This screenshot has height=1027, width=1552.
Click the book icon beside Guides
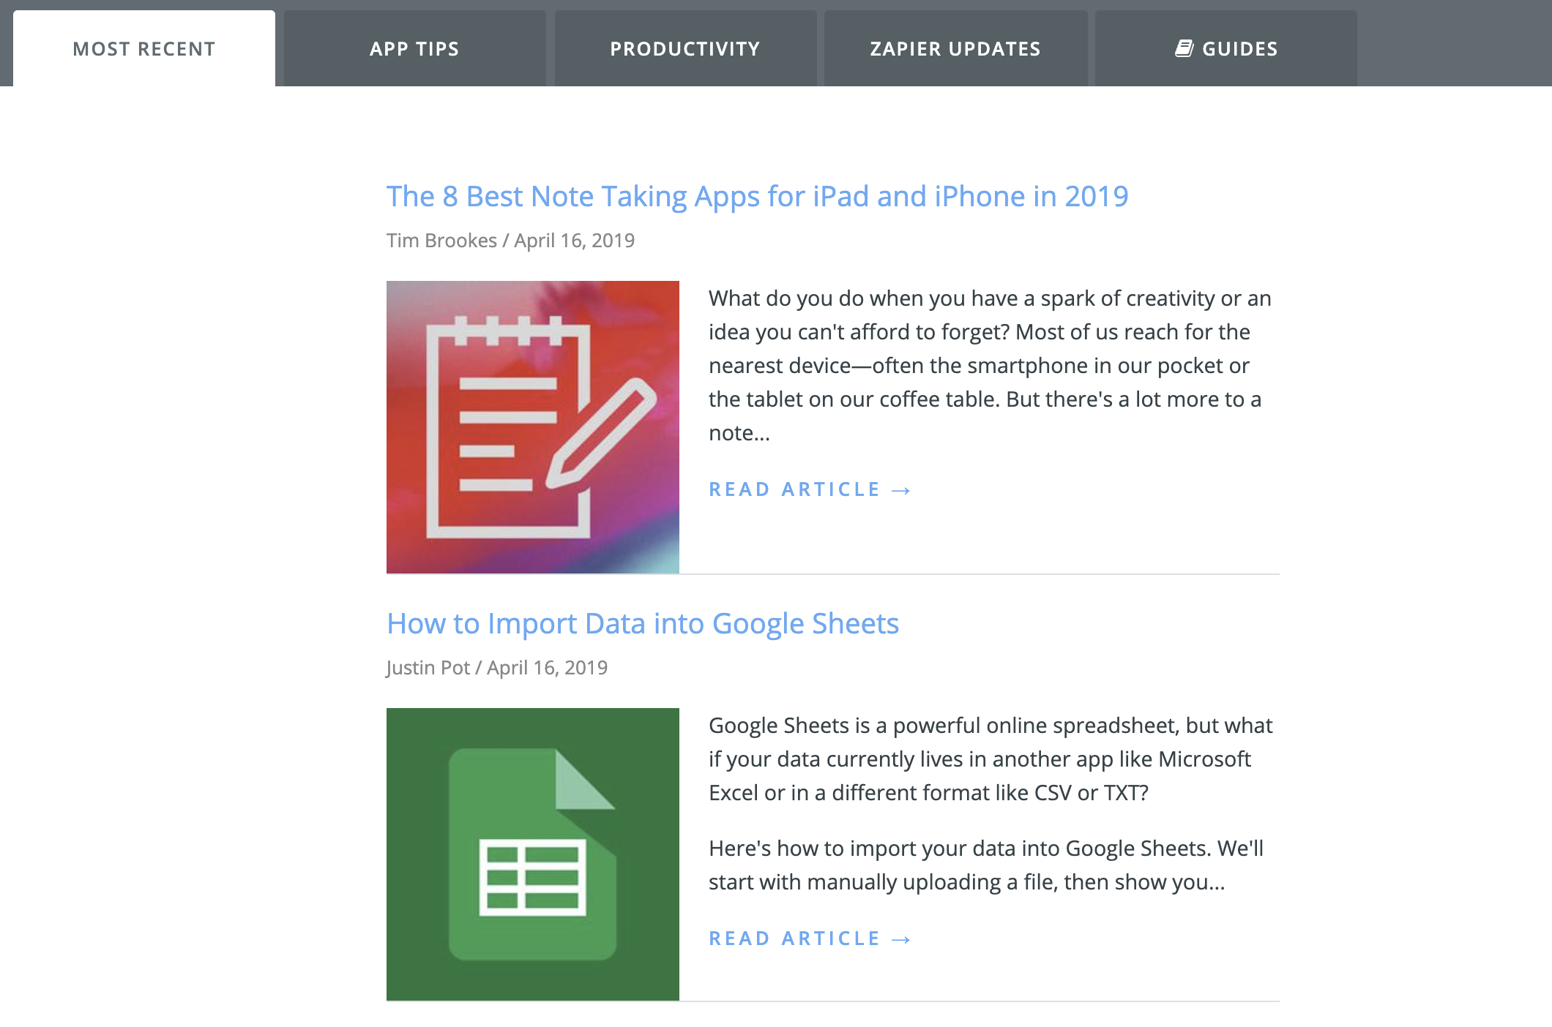coord(1184,48)
